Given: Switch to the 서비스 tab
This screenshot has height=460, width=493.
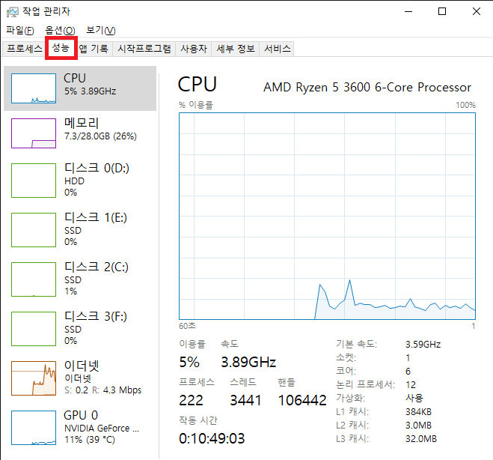Looking at the screenshot, I should click(276, 49).
